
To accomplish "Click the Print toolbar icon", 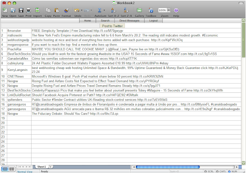I will (28, 10).
